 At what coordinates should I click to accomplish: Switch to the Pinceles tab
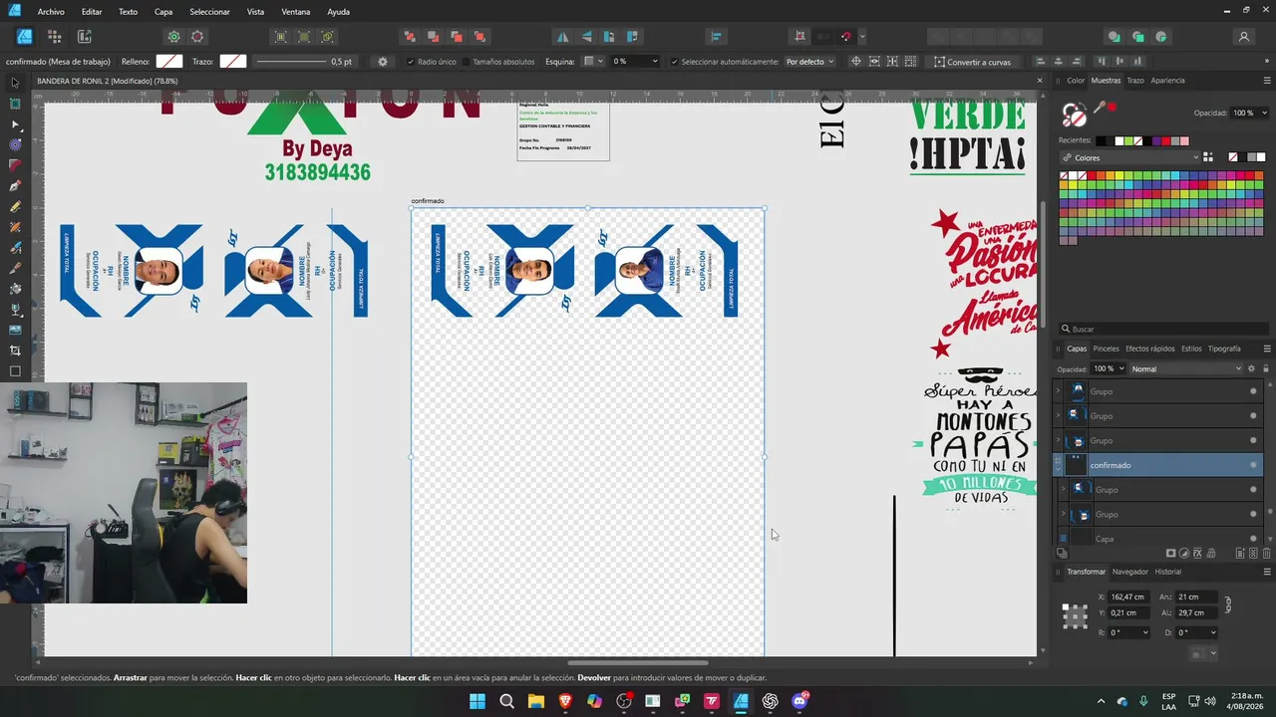pos(1106,349)
